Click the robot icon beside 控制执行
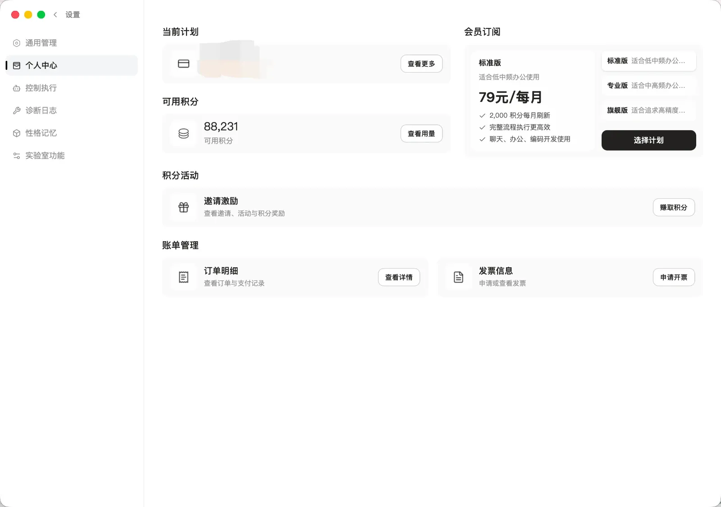Viewport: 721px width, 507px height. pos(17,88)
